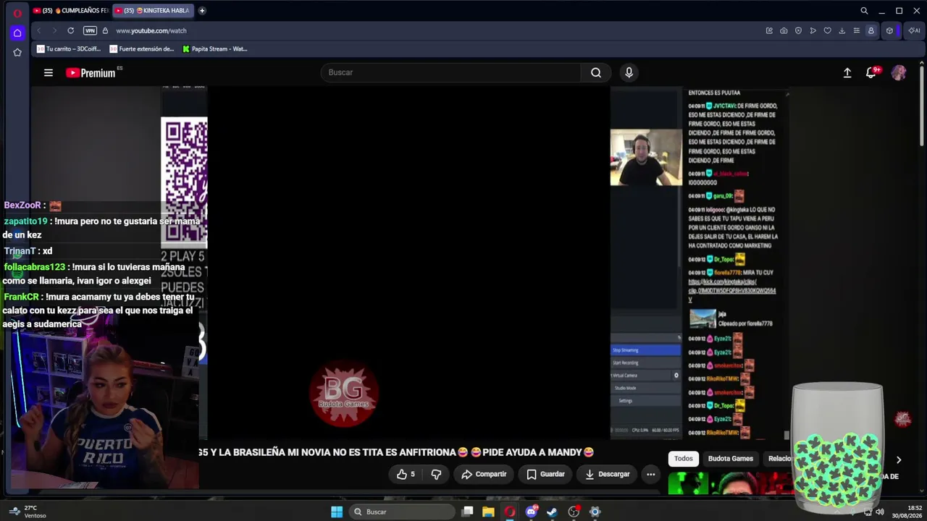Open the Fuerte extensión de bookmark
Viewport: 927px width, 521px height.
(142, 49)
